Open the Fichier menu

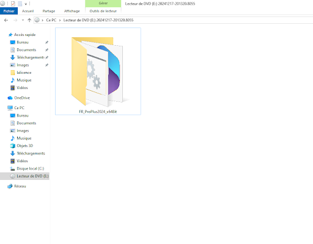pyautogui.click(x=9, y=11)
